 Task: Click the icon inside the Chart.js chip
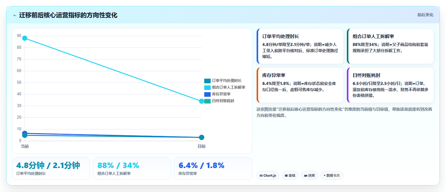[261, 176]
